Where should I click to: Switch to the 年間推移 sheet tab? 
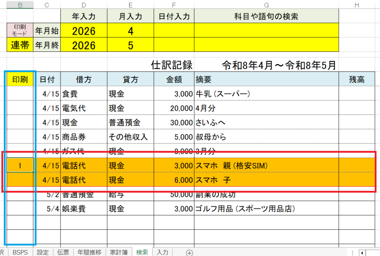pyautogui.click(x=89, y=252)
